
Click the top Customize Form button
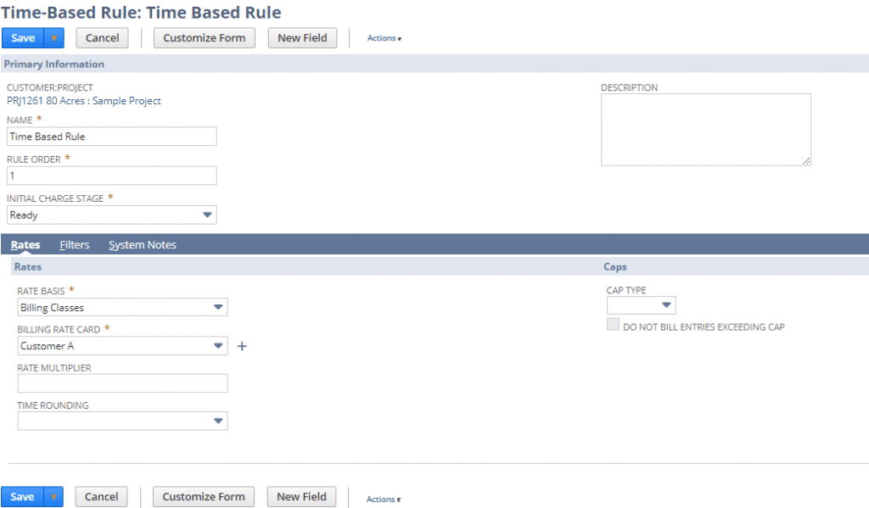click(204, 38)
